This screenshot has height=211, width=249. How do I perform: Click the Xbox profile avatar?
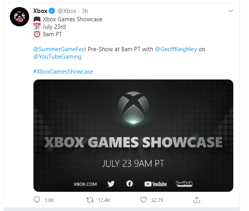pyautogui.click(x=20, y=17)
